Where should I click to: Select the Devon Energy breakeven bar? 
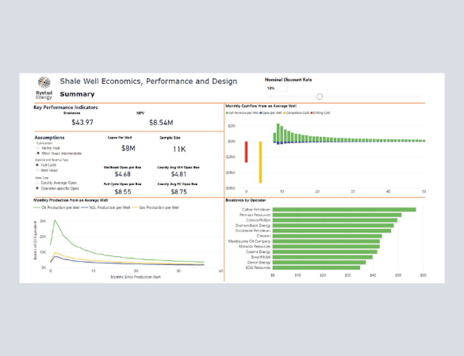point(319,262)
